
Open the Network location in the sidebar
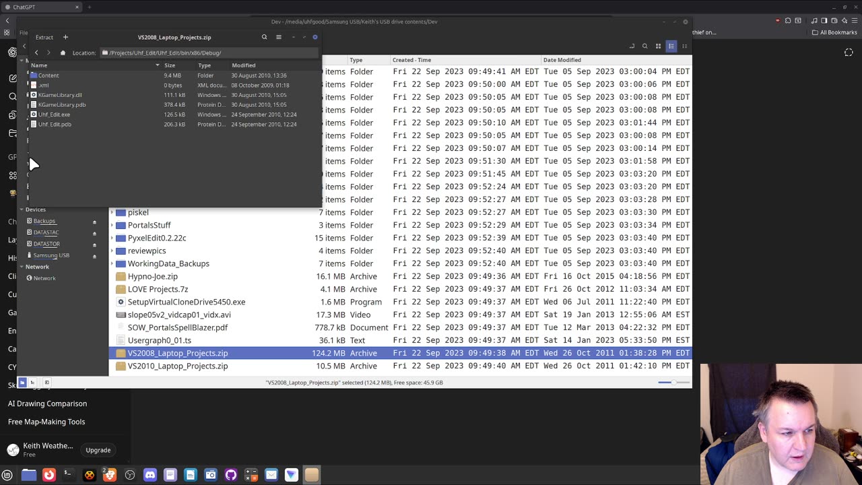point(44,278)
